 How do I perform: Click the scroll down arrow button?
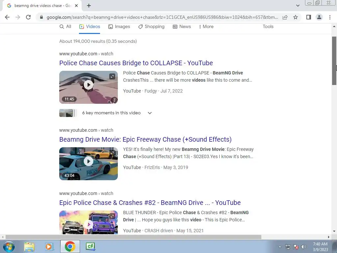coord(334,231)
